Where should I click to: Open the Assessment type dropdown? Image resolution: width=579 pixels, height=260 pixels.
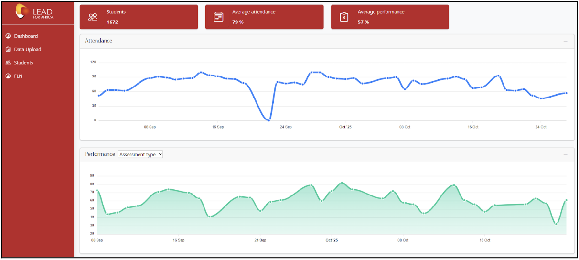coord(140,154)
